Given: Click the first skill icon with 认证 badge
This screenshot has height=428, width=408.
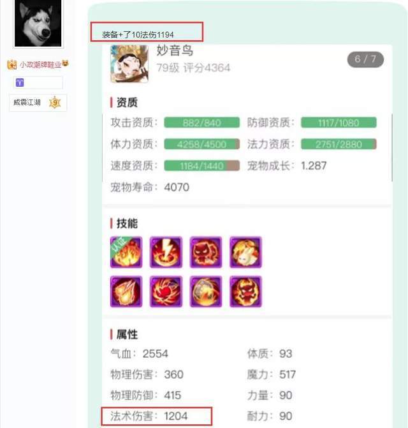Looking at the screenshot, I should [126, 252].
